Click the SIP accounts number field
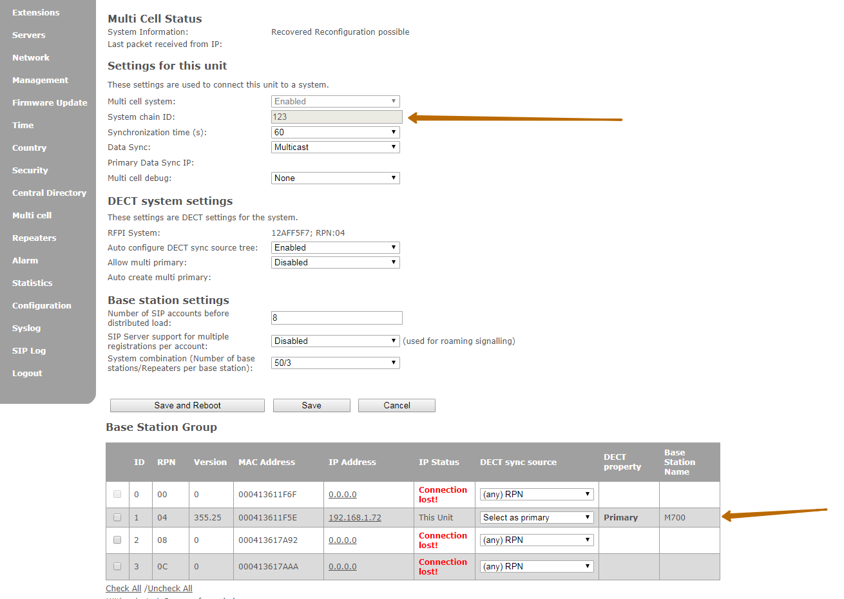 tap(337, 318)
